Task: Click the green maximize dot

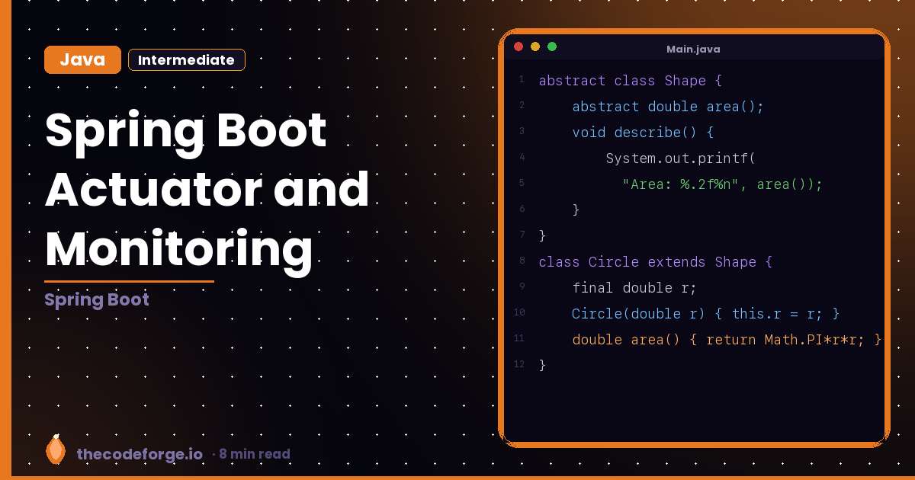Action: pyautogui.click(x=552, y=47)
